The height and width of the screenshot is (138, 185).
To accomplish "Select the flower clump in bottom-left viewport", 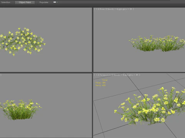I will (20, 110).
